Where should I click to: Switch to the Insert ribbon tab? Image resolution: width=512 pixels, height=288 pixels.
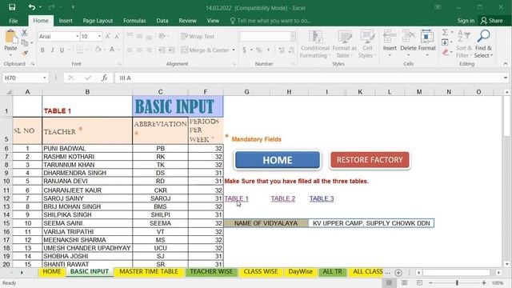66,21
